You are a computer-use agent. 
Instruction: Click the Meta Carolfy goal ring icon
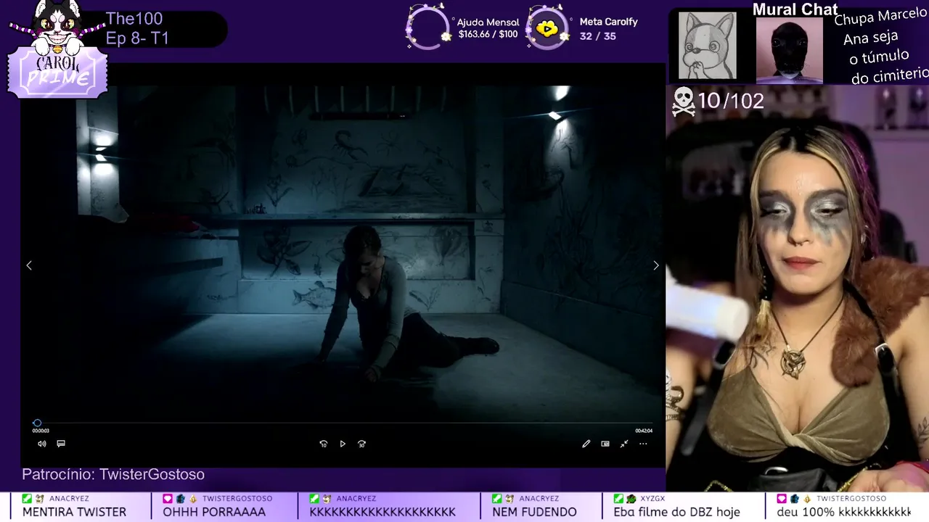click(x=548, y=28)
